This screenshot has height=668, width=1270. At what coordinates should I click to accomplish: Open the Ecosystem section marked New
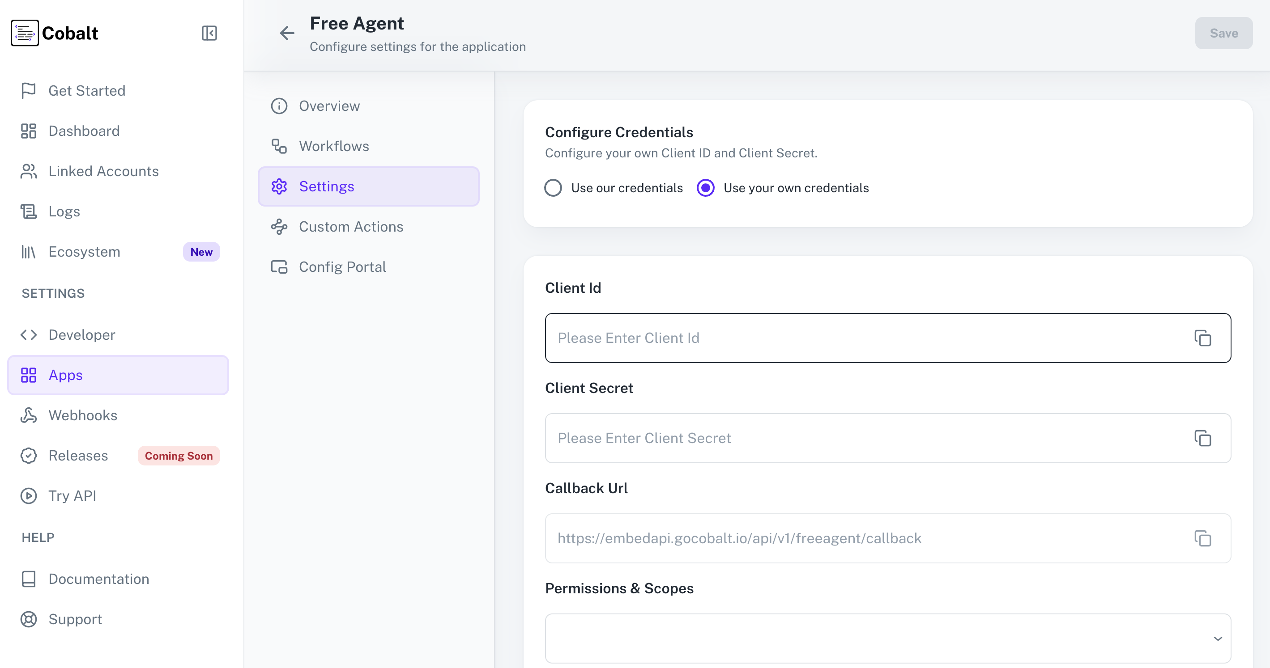[x=84, y=251]
